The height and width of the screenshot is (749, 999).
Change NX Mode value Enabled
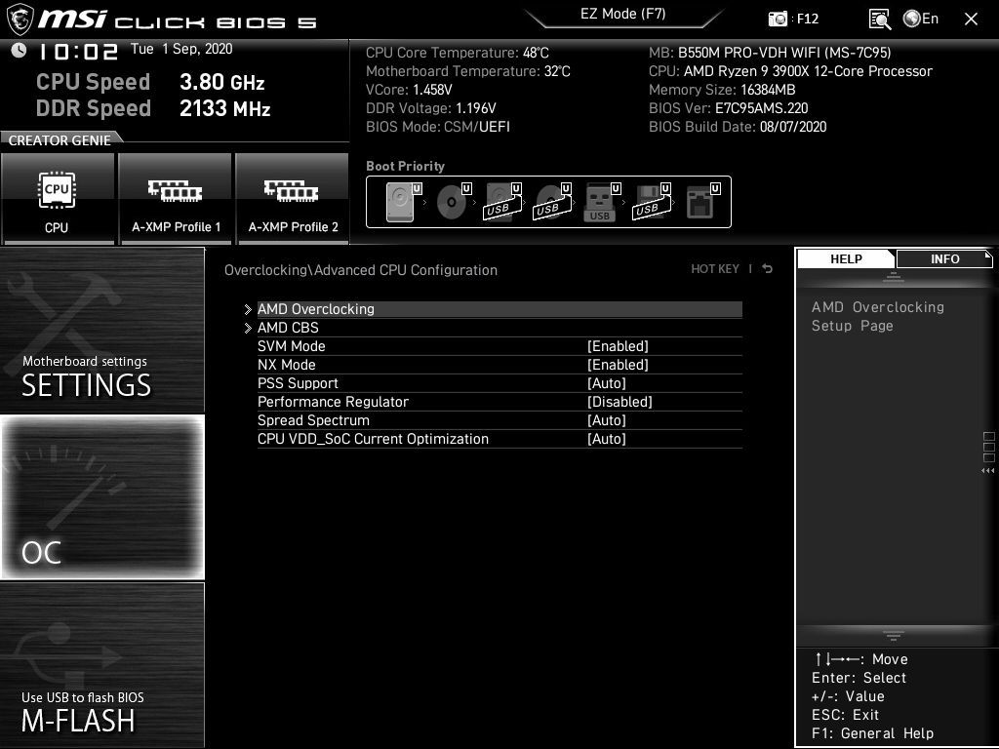click(618, 365)
